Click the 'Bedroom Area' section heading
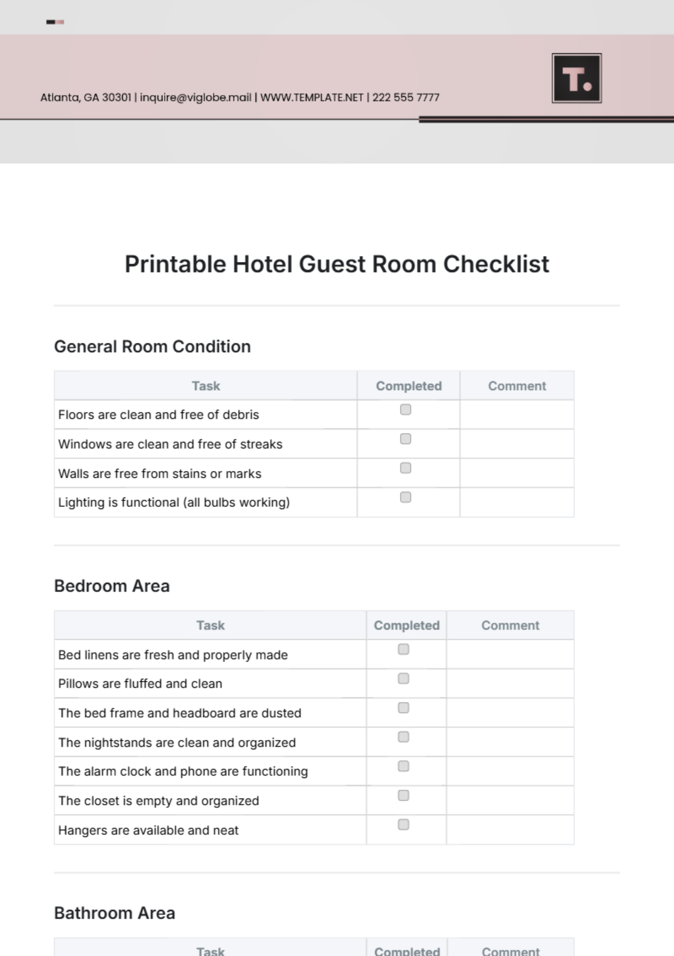 click(112, 586)
